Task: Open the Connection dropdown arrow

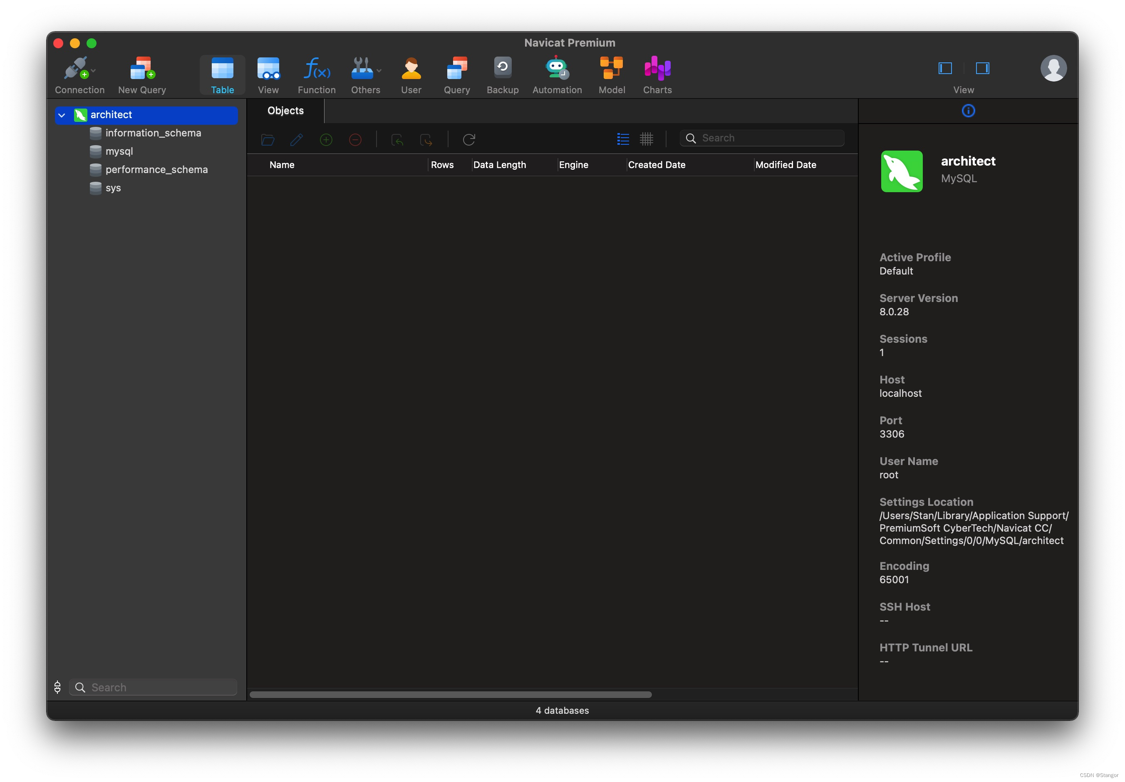Action: 94,71
